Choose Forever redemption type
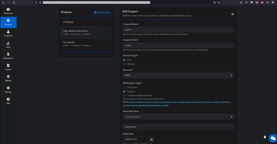 coord(124,92)
